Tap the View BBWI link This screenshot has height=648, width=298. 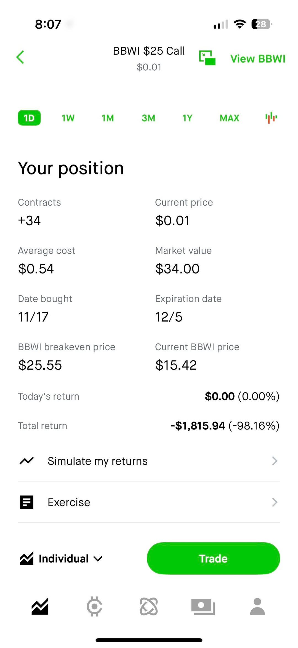(258, 59)
